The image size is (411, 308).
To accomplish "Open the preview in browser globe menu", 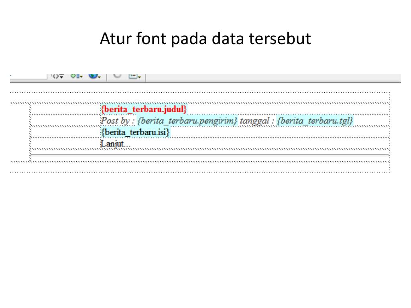I will [x=95, y=76].
